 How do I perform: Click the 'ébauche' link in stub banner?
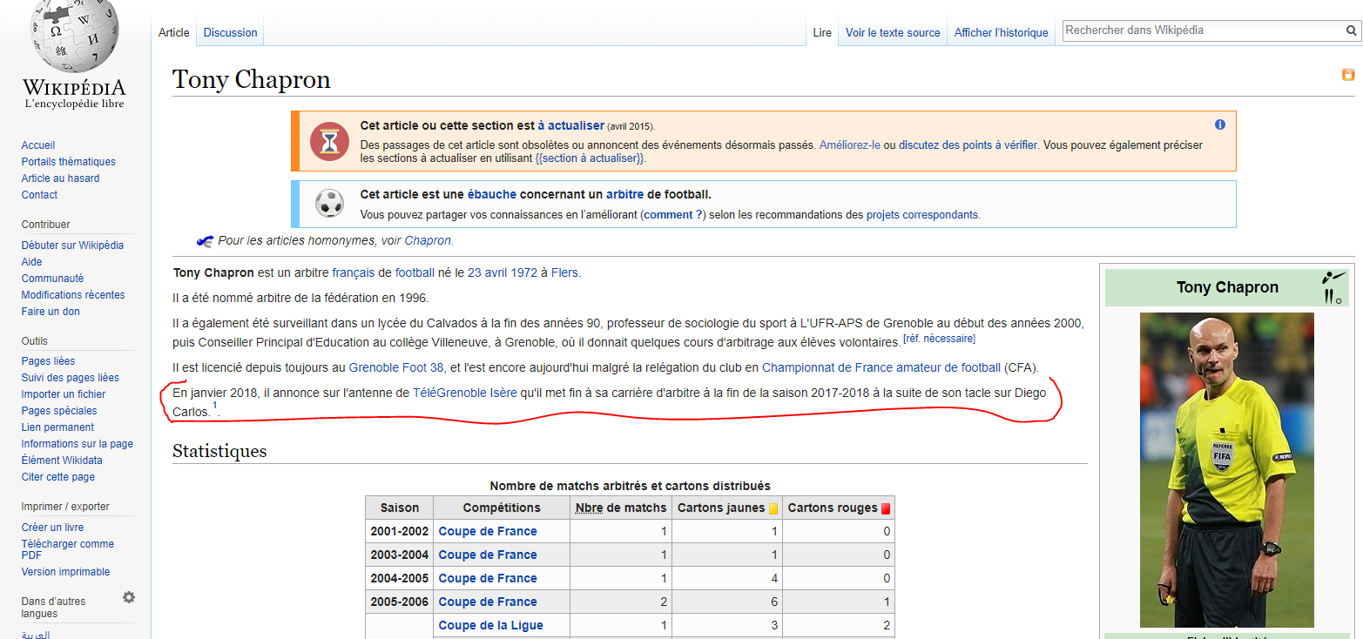pos(492,194)
